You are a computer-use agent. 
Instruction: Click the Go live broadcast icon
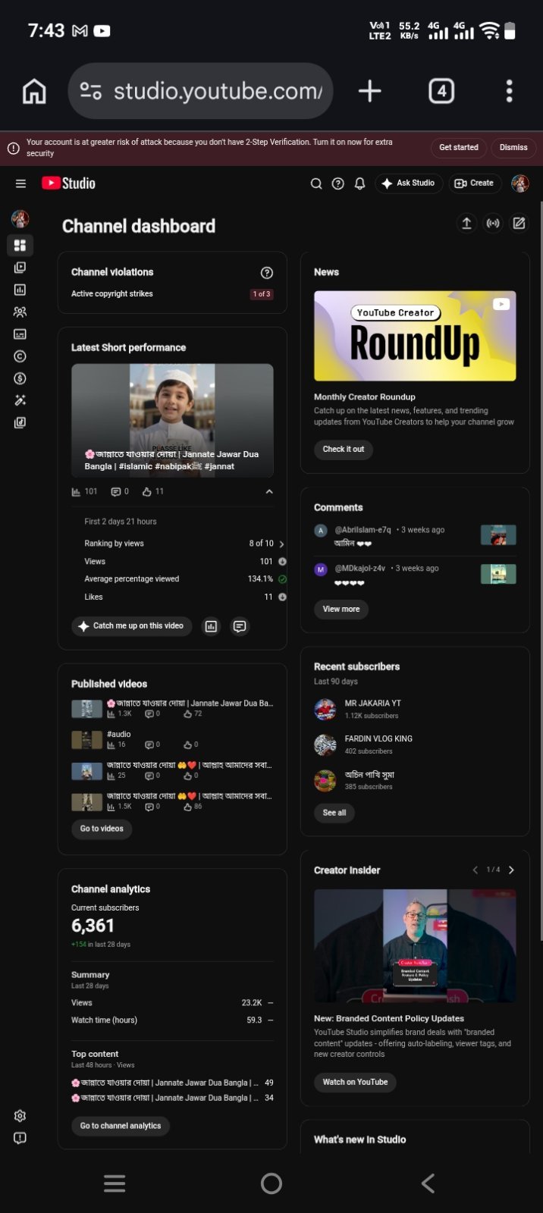coord(493,223)
